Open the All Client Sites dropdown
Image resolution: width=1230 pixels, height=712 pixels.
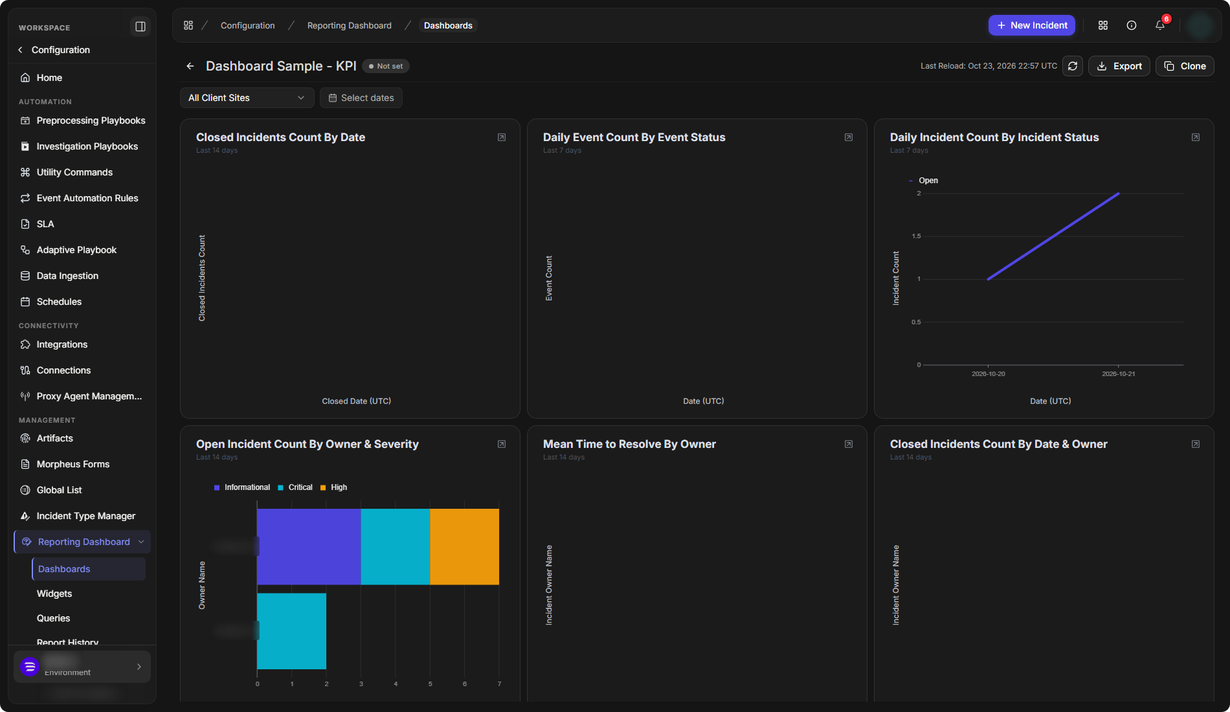click(247, 98)
